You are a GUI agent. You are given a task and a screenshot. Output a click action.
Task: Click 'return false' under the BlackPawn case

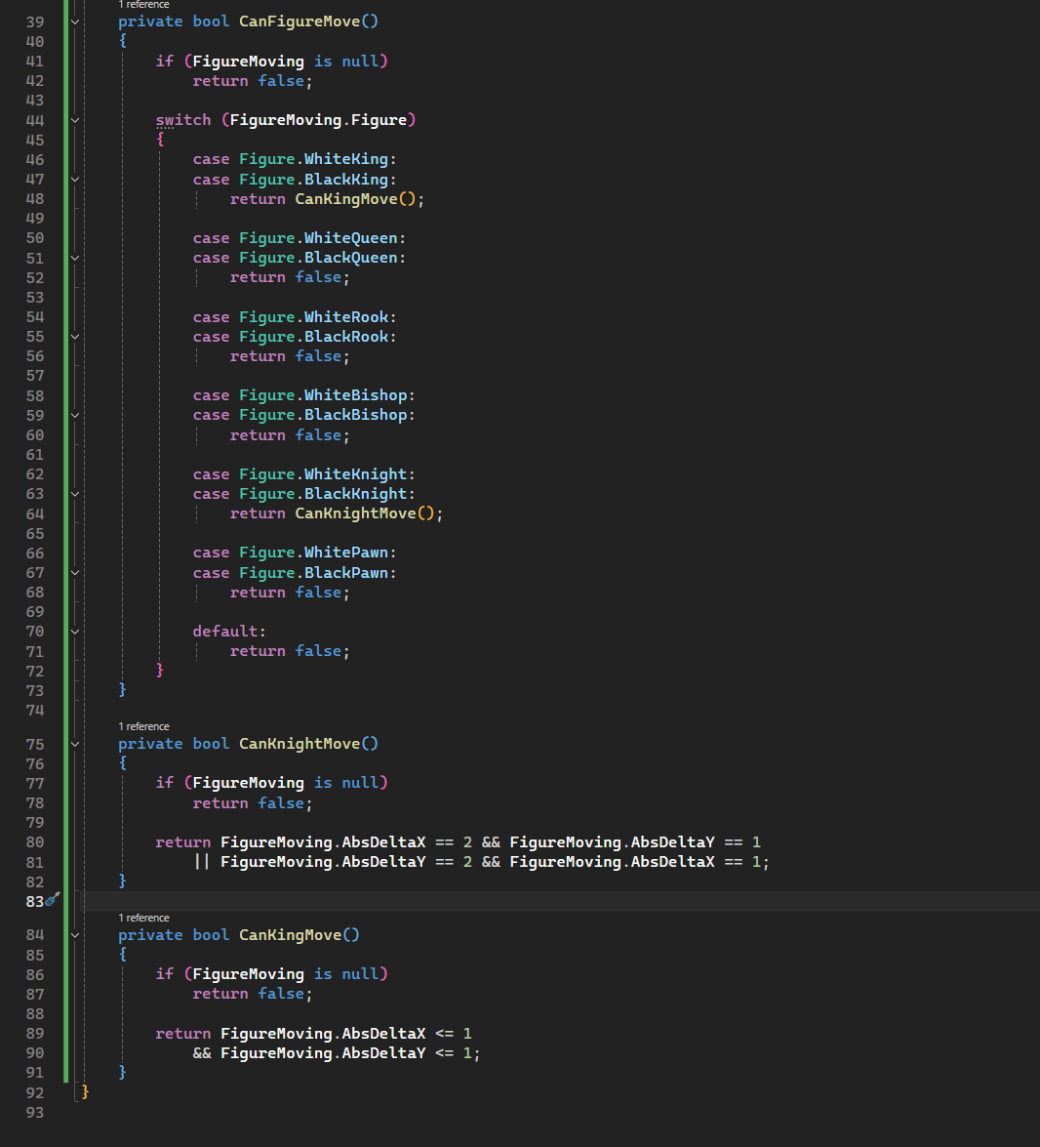pyautogui.click(x=285, y=593)
